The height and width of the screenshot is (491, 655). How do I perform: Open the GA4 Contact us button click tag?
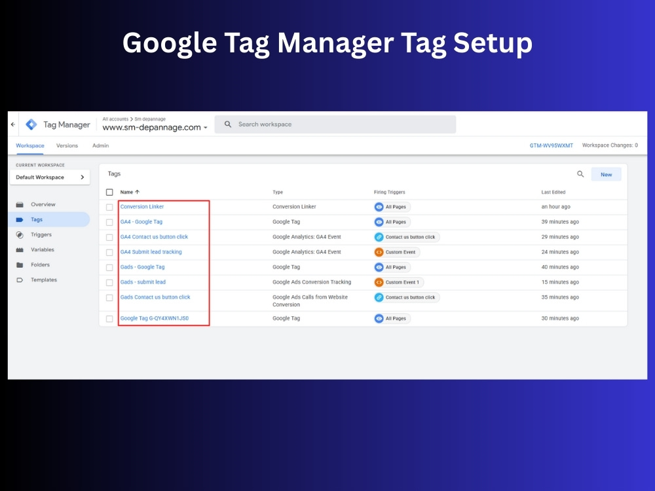click(154, 237)
